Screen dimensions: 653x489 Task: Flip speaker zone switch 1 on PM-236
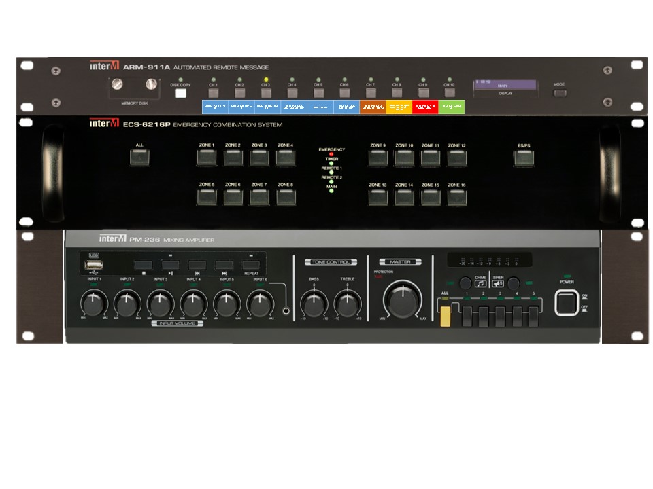tap(467, 316)
